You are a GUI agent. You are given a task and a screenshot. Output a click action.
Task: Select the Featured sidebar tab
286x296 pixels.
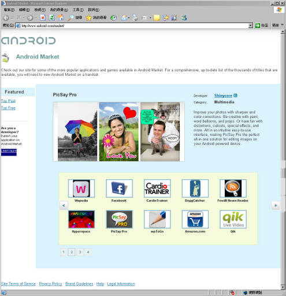[18, 92]
